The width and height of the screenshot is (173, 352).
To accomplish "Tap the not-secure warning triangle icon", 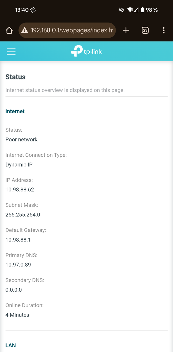I will click(25, 30).
